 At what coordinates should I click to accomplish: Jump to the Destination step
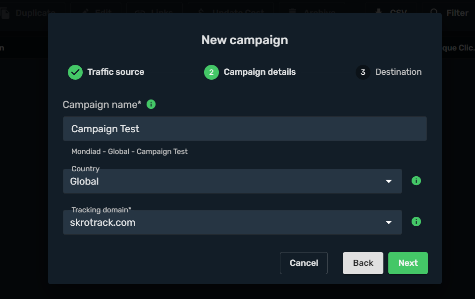398,72
